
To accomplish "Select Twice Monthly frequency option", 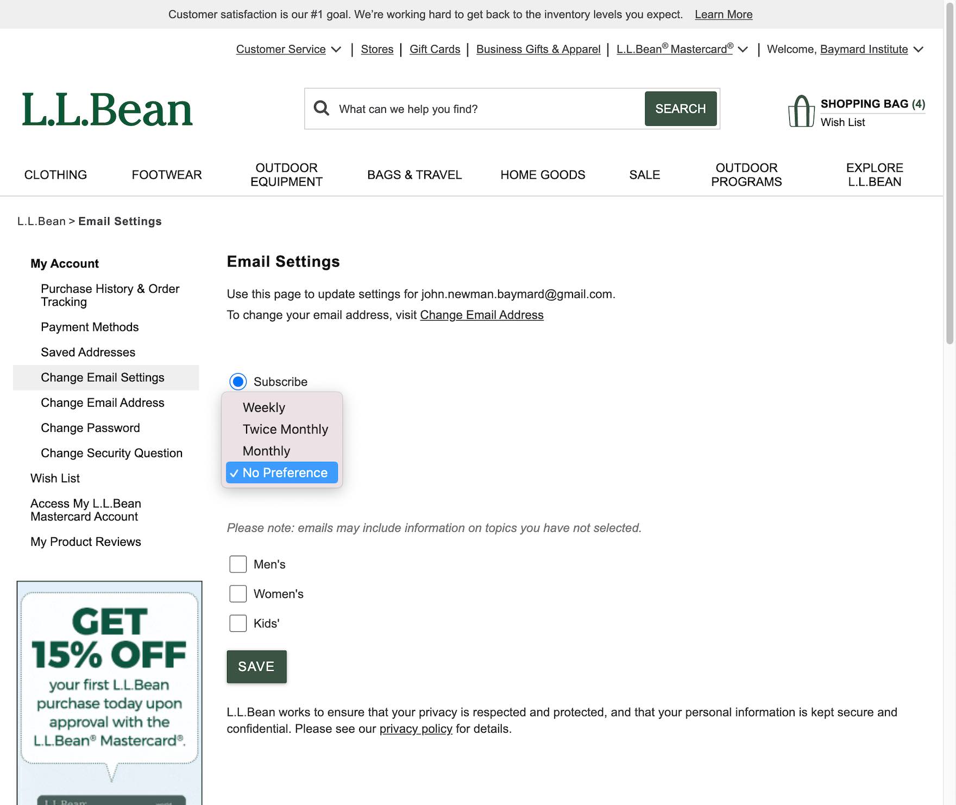I will tap(285, 429).
